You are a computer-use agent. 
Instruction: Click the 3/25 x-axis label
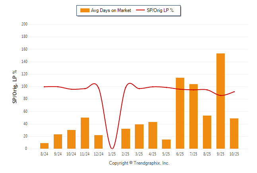[139, 154]
